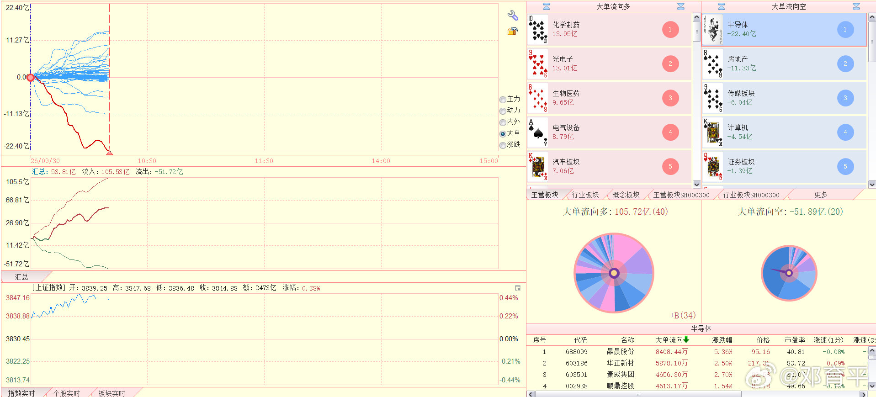This screenshot has height=397, width=876.
Task: Click the 大单流向多 pie chart
Action: (614, 273)
